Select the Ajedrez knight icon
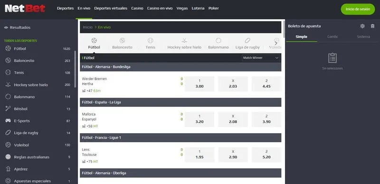380x184 pixels. pyautogui.click(x=8, y=169)
